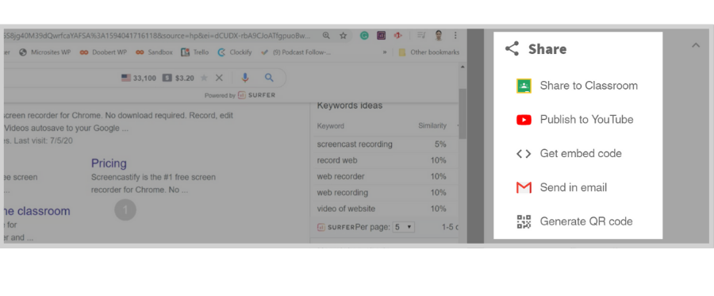Clear the search with the X icon
The width and height of the screenshot is (714, 296).
point(219,78)
